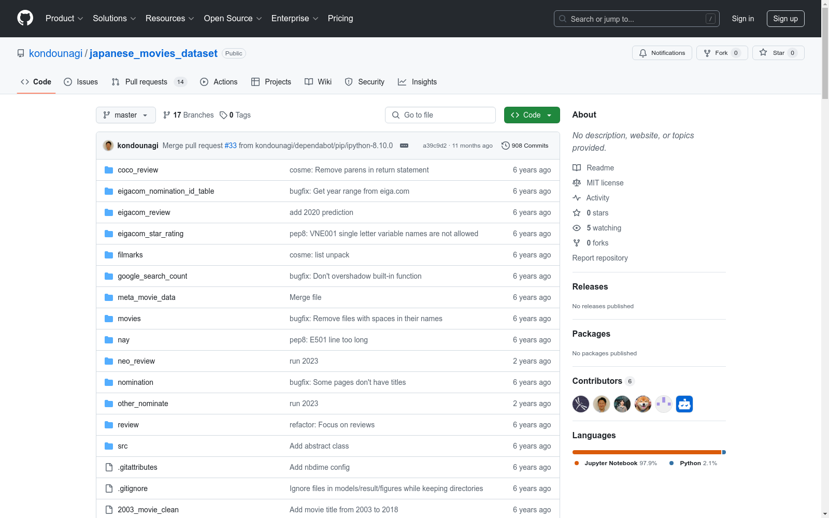Open commit hash a39c9d2
The width and height of the screenshot is (829, 518).
pyautogui.click(x=435, y=146)
